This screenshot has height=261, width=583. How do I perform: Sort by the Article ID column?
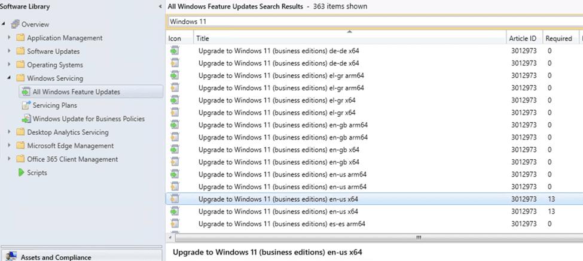pyautogui.click(x=522, y=38)
